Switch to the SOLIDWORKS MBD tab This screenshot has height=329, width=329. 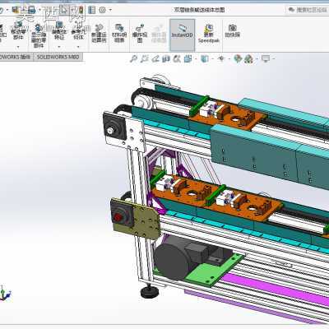58,57
